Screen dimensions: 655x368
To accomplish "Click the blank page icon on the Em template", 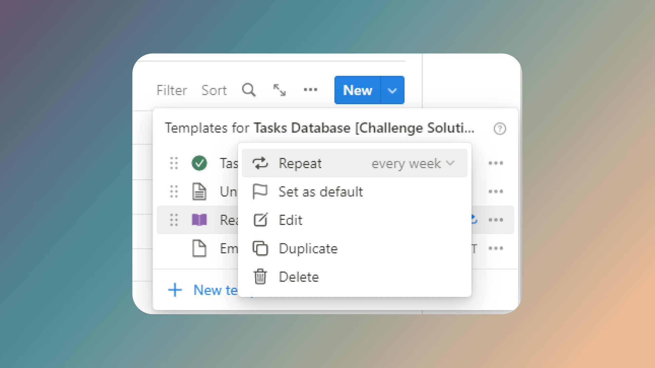I will (199, 248).
